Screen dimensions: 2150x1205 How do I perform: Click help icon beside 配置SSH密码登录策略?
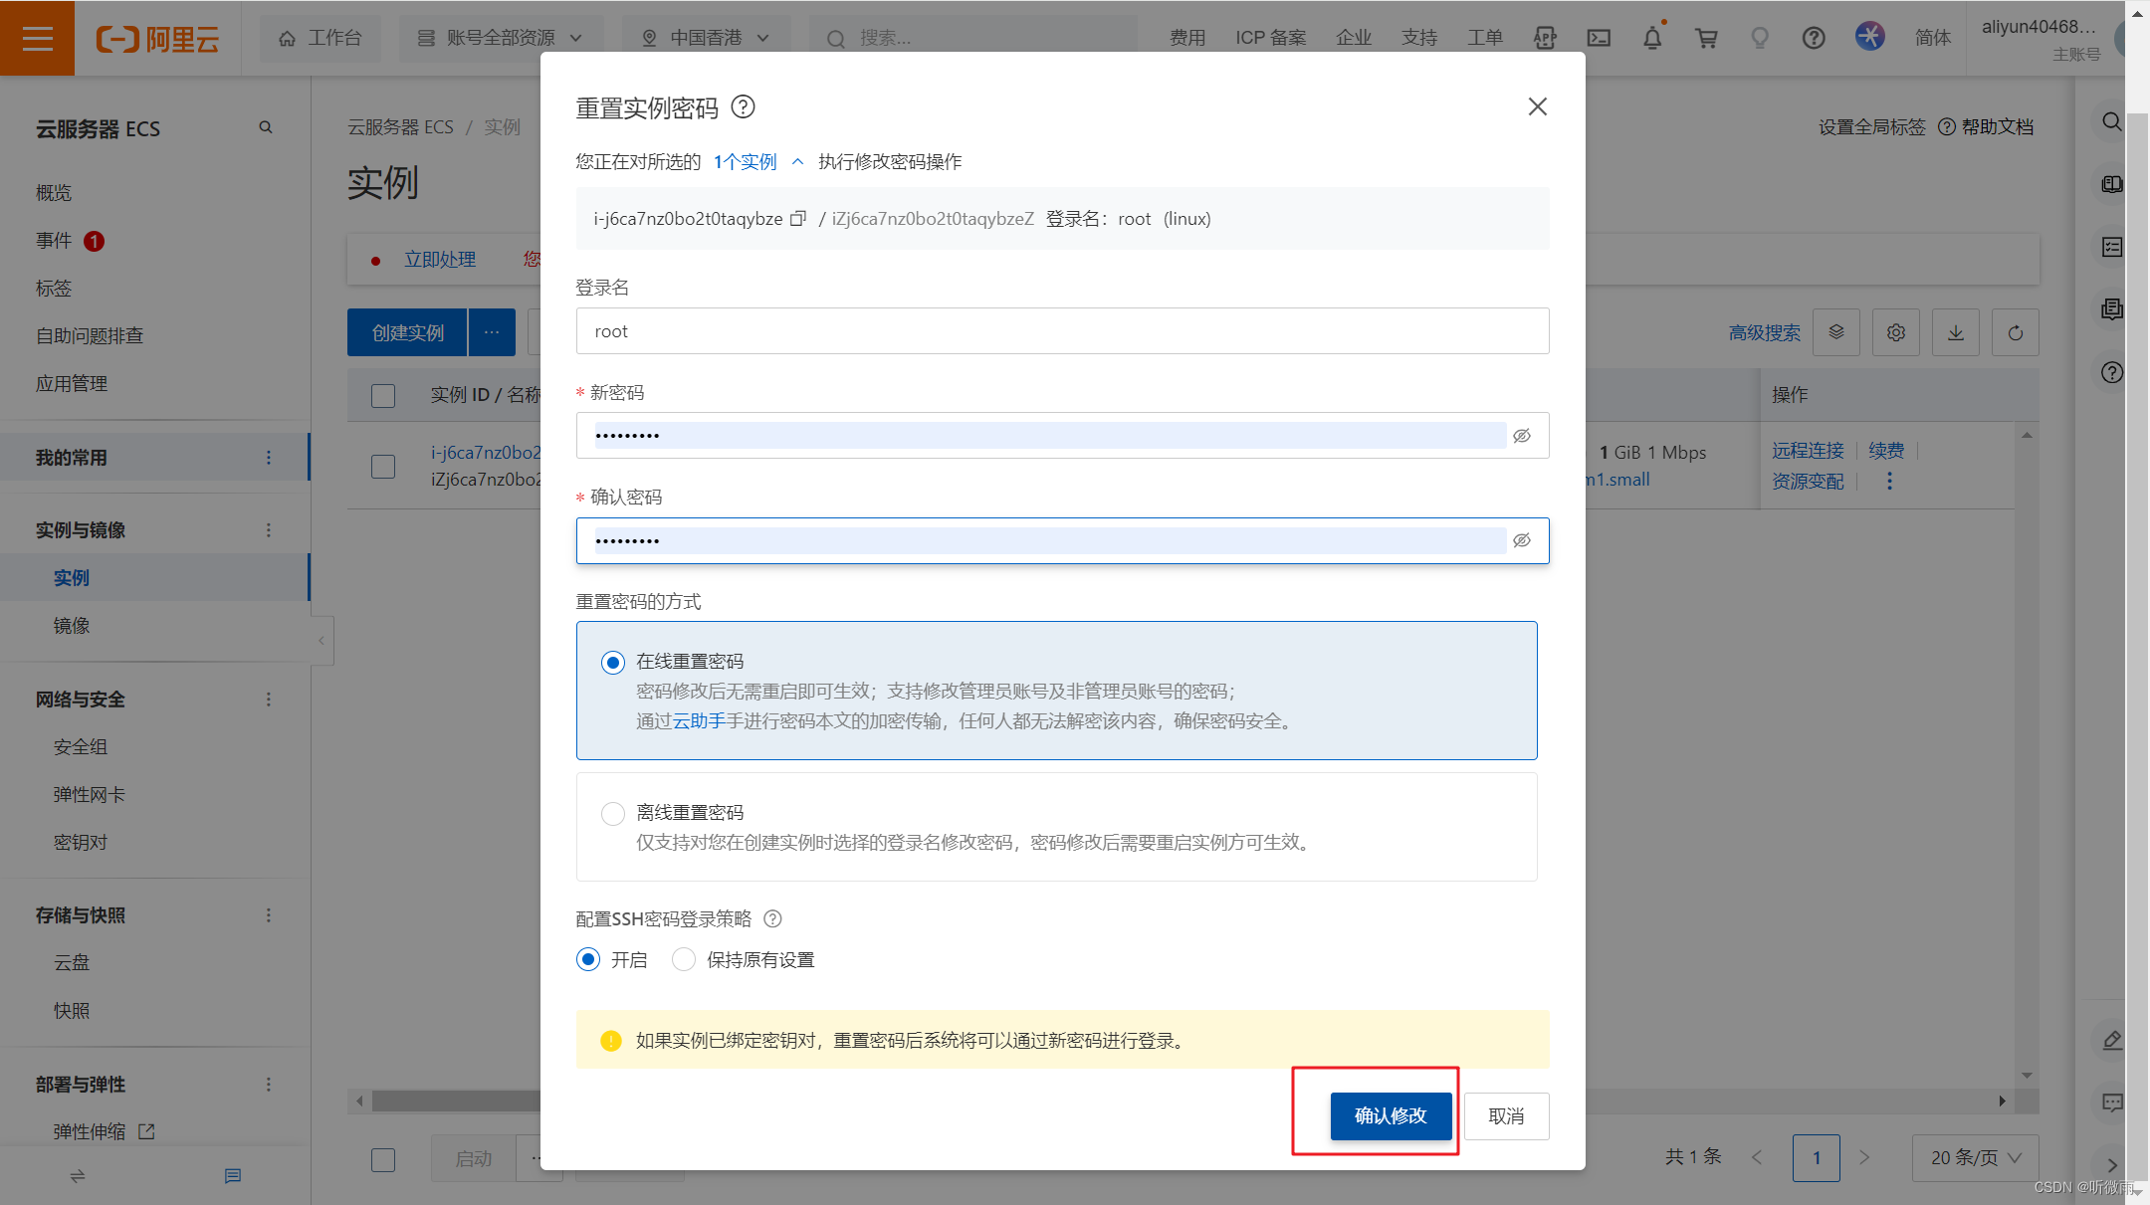(772, 918)
